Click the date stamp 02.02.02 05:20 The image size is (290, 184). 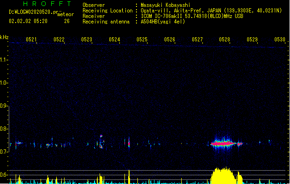click(28, 21)
